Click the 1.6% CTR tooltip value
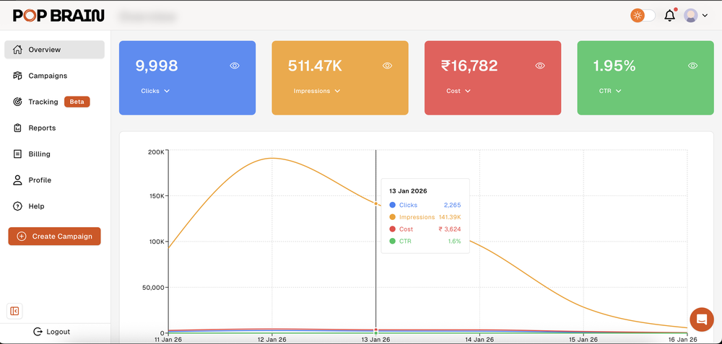Viewport: 722px width, 344px height. point(454,241)
